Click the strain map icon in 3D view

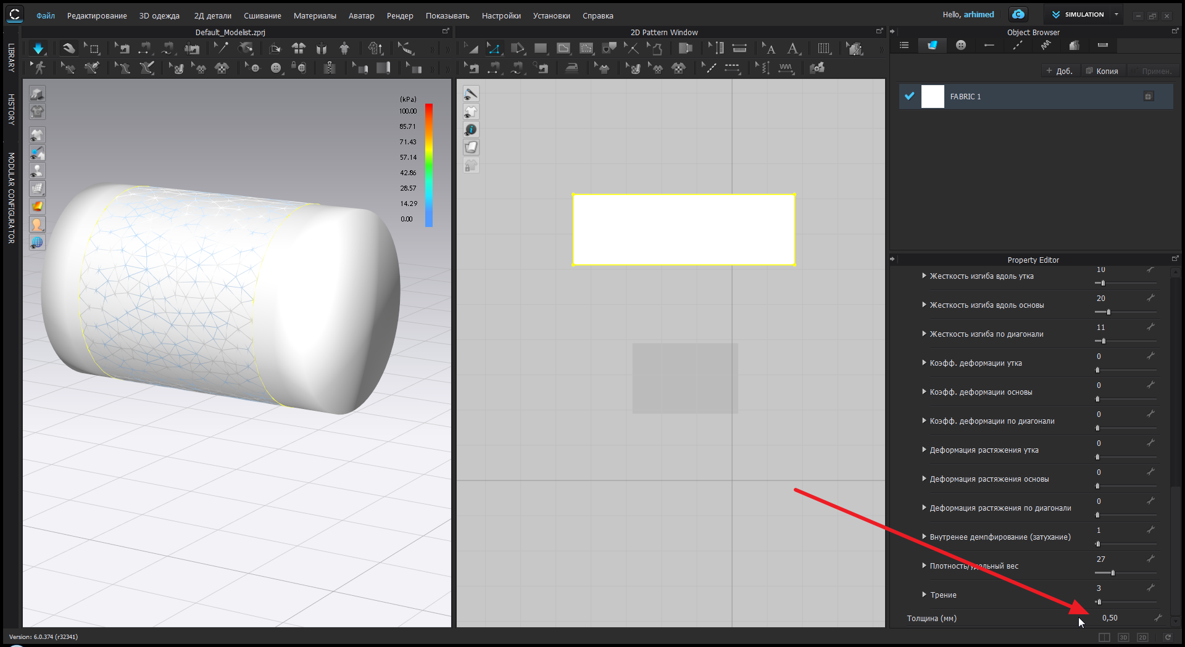[x=37, y=206]
